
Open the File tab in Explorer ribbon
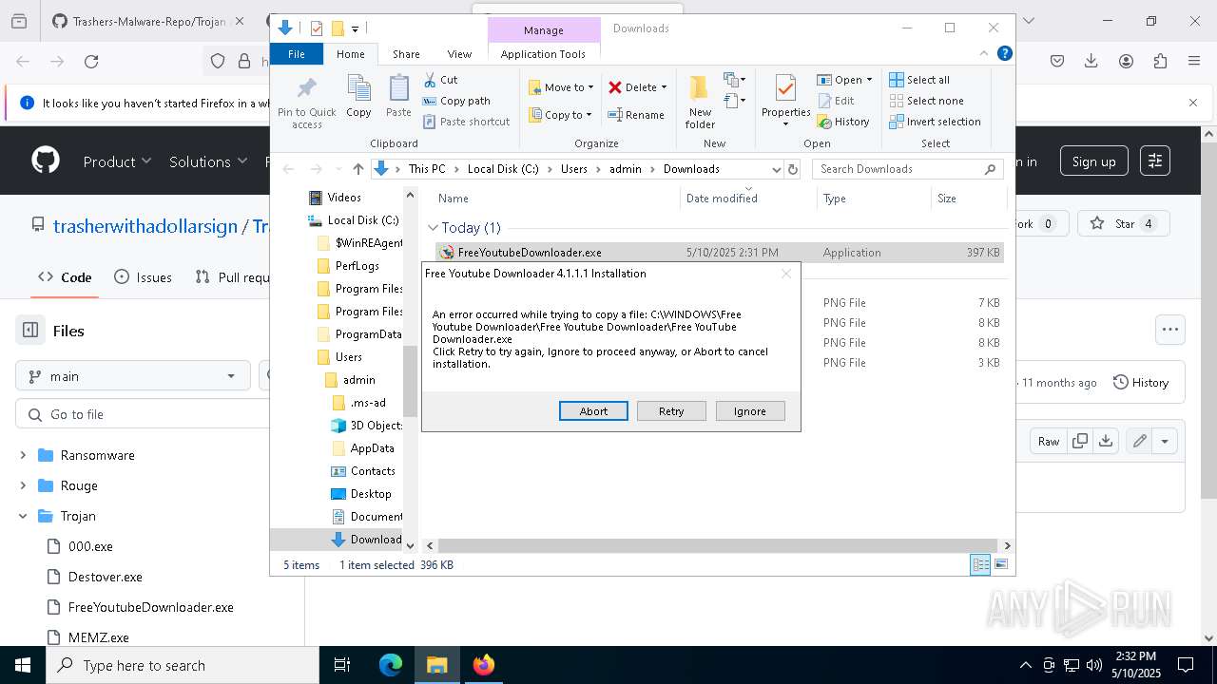pos(297,54)
